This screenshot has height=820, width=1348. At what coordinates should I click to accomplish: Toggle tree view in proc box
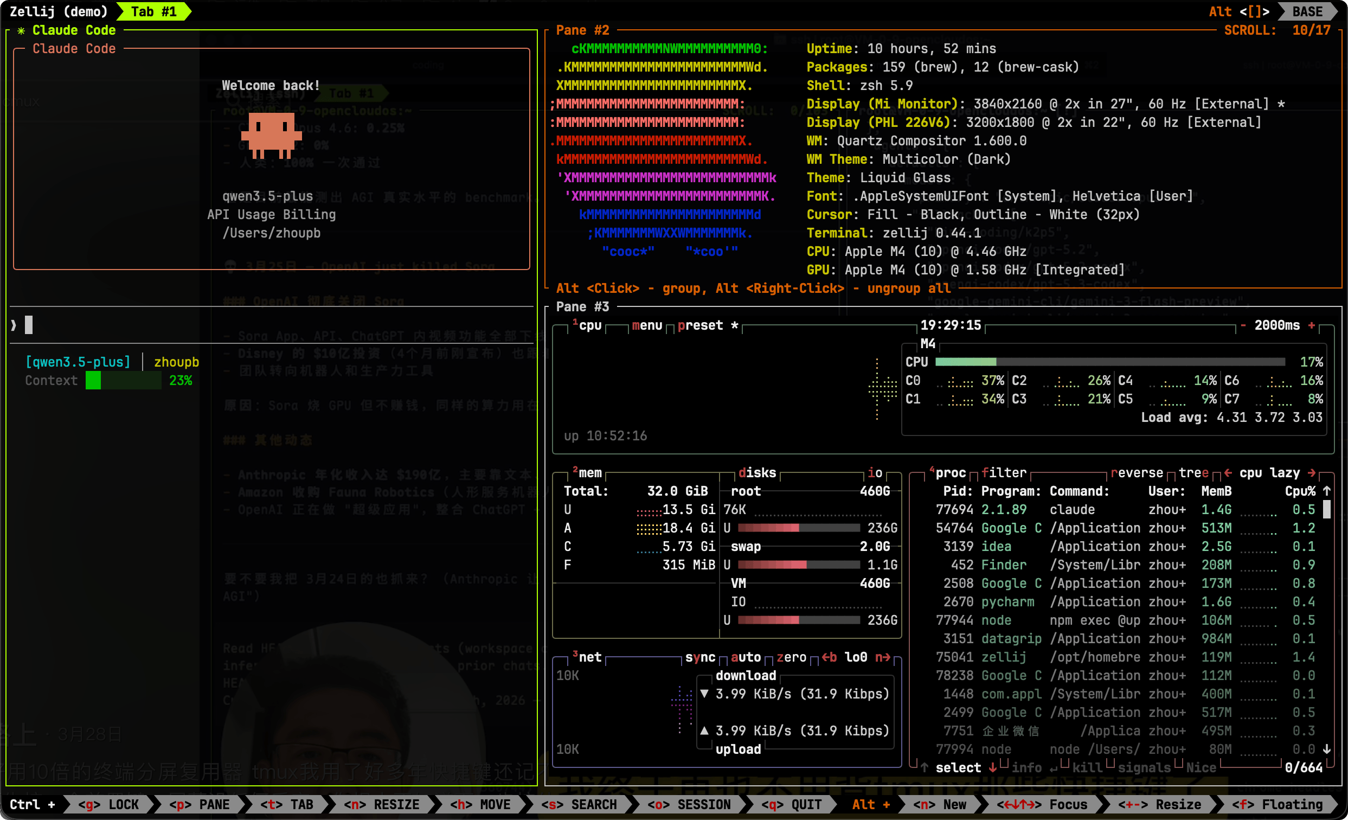(1193, 472)
